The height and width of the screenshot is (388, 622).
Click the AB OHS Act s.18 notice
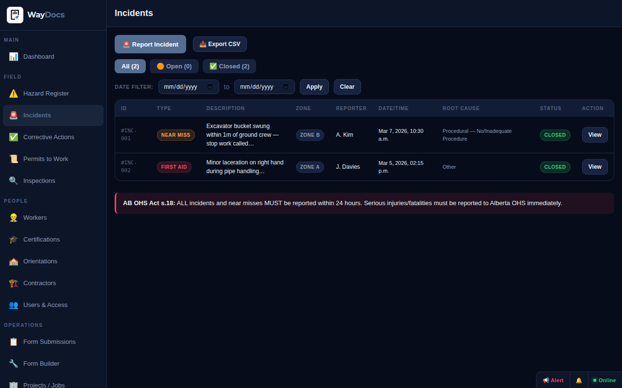[364, 203]
